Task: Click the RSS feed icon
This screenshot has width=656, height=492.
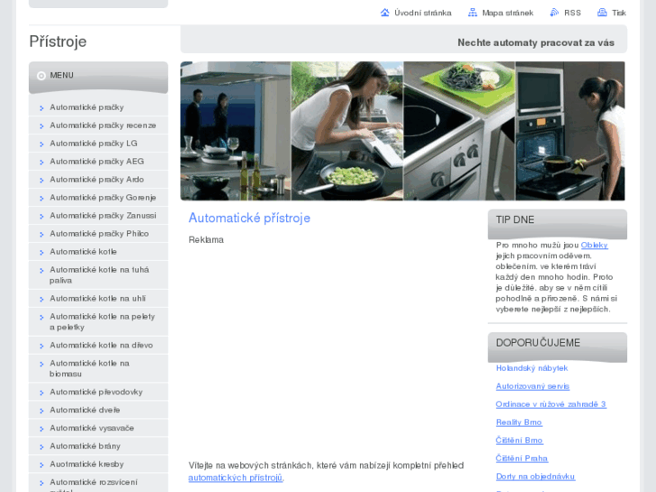Action: (554, 13)
